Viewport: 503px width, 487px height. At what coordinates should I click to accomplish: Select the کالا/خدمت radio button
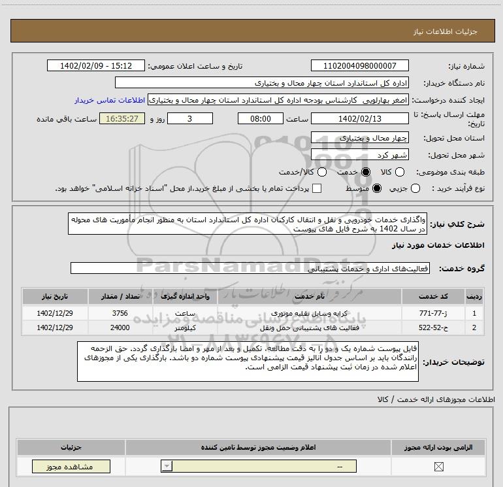click(322, 172)
